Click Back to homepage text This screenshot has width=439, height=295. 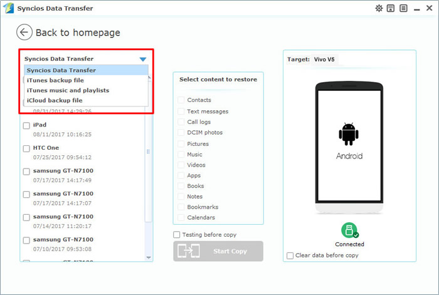coord(78,33)
